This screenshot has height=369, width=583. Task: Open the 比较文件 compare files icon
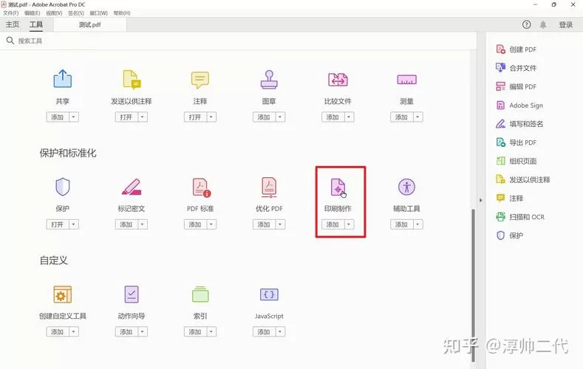338,80
